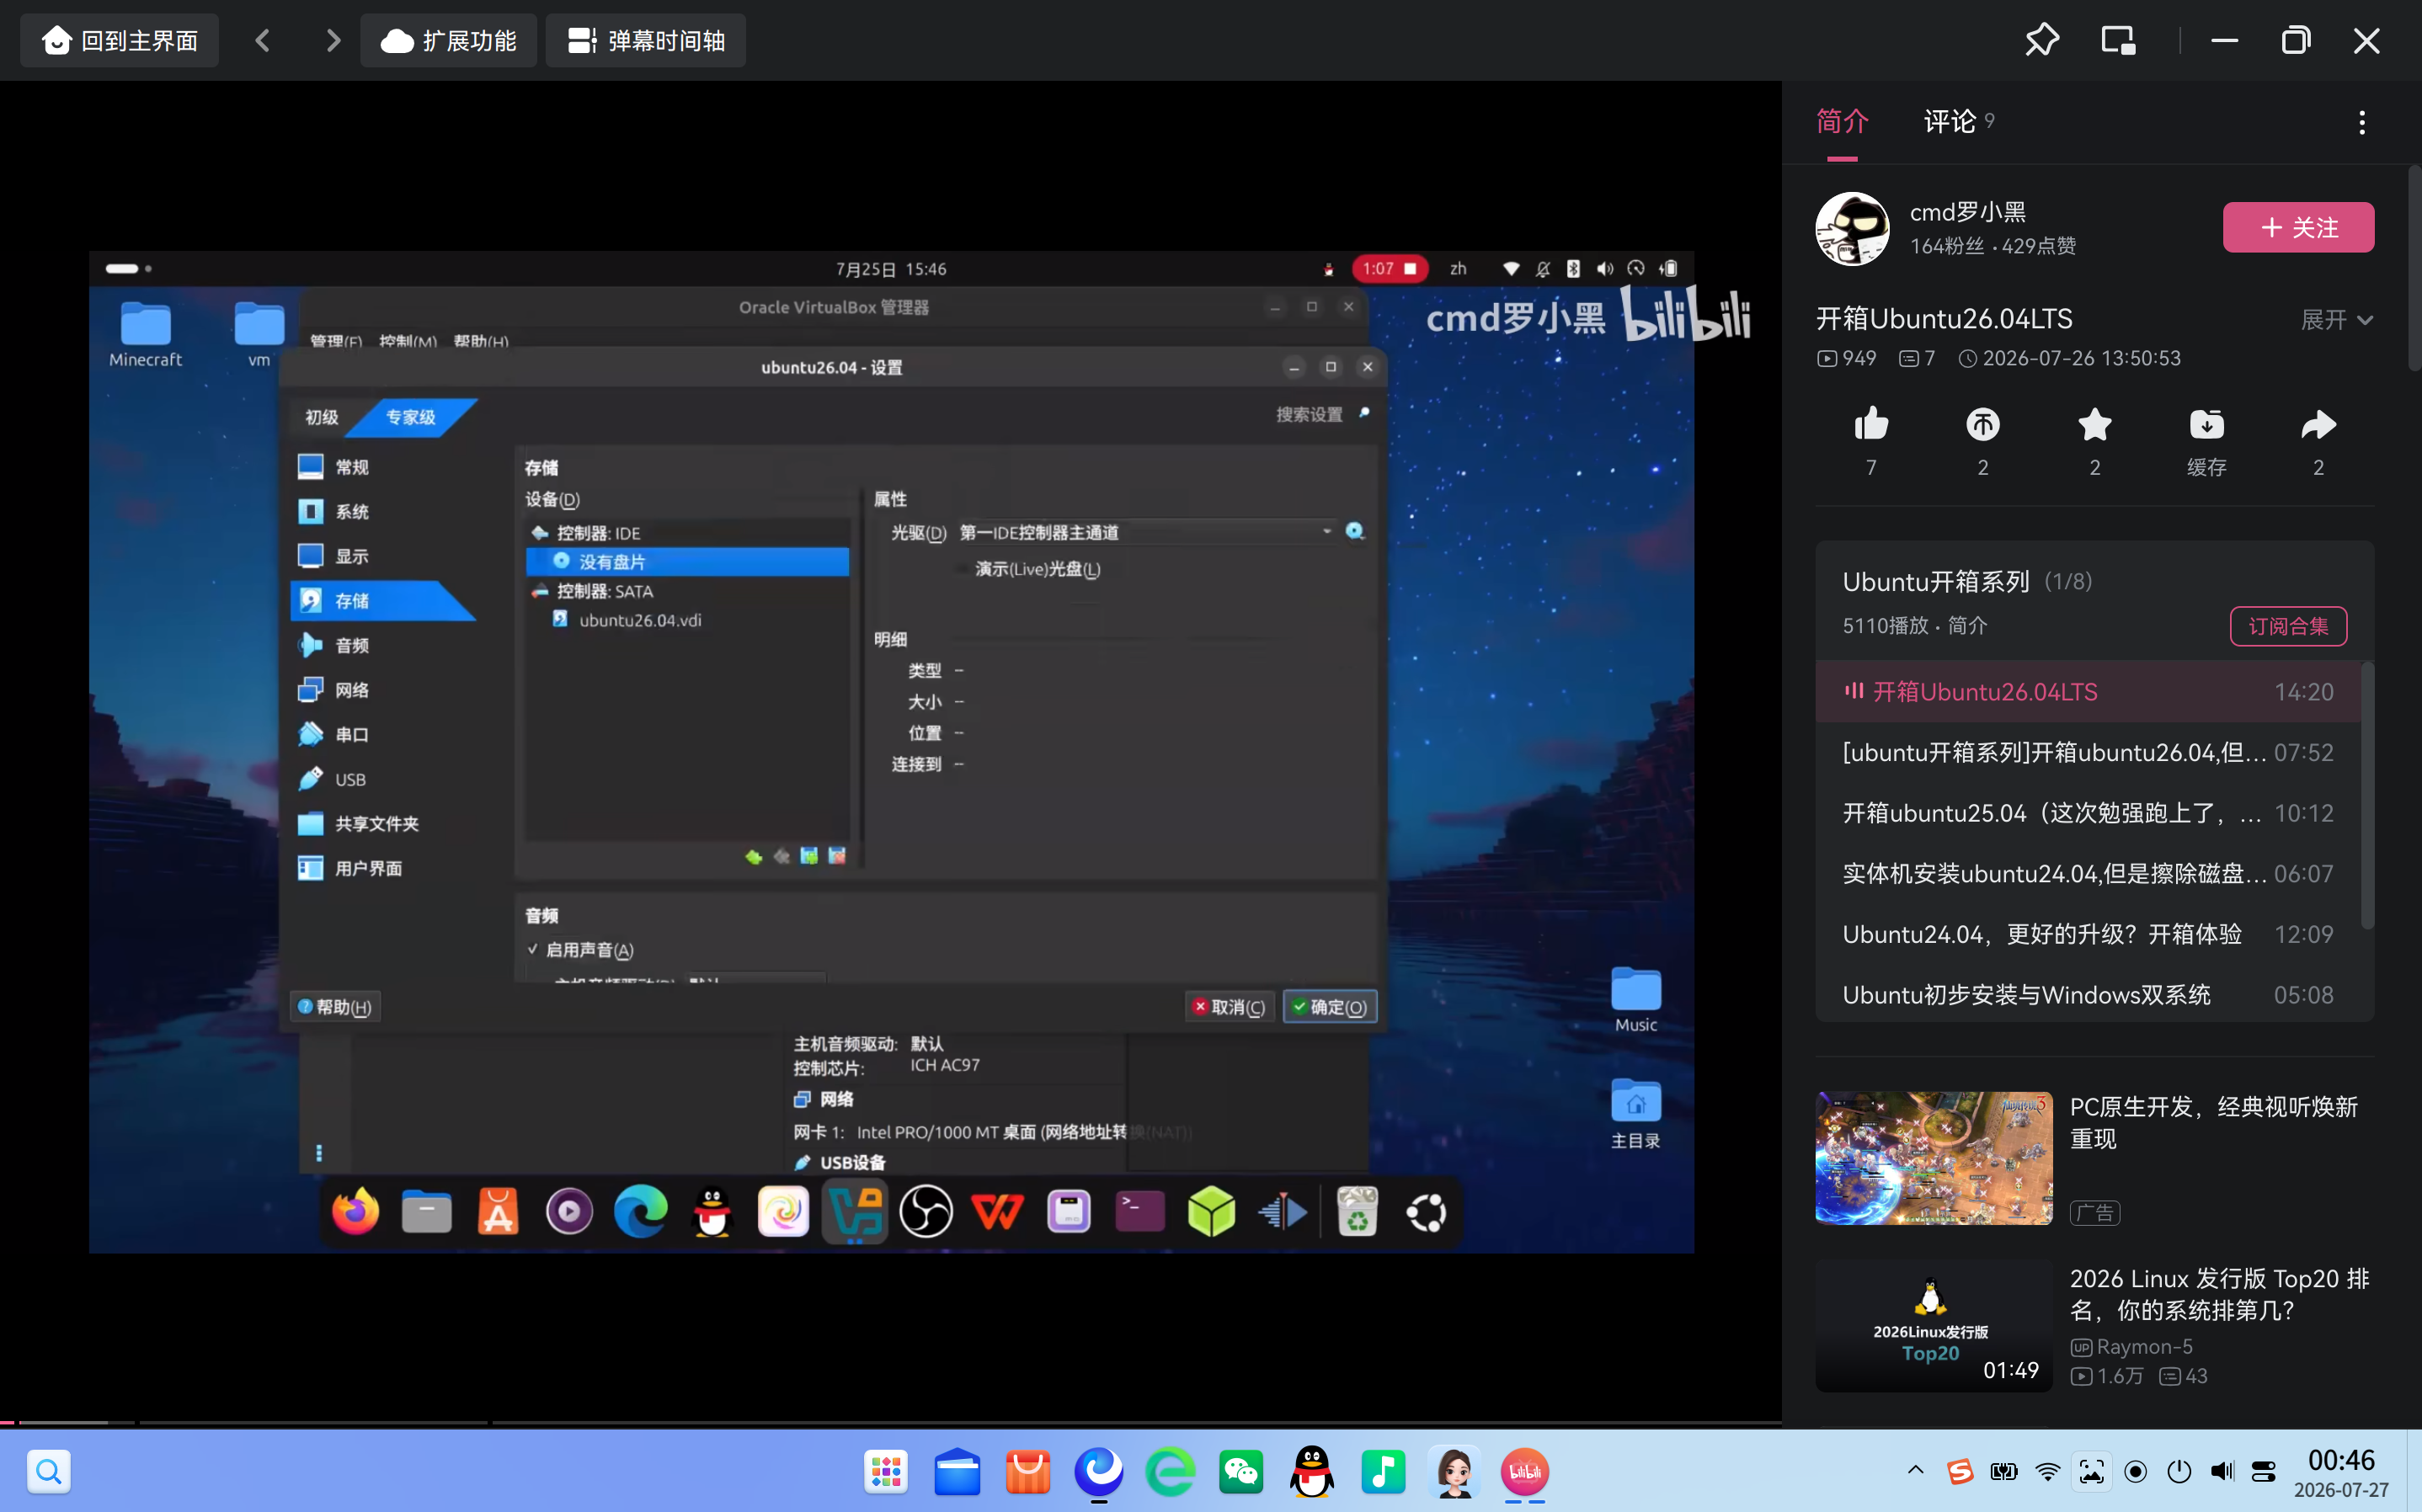Go forward with the right arrow
Screen dimensions: 2422x1512
[x=333, y=40]
